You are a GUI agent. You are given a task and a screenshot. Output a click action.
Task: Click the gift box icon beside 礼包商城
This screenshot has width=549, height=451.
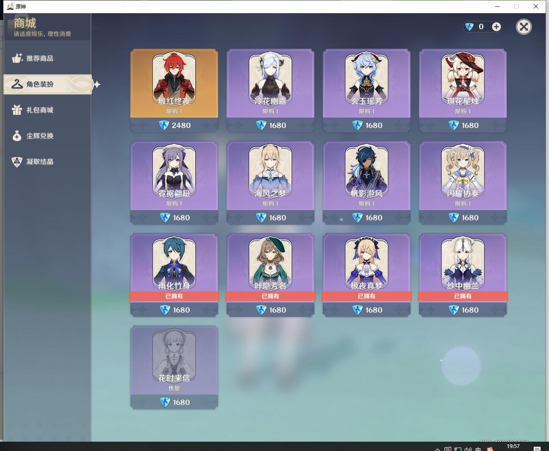tap(17, 110)
